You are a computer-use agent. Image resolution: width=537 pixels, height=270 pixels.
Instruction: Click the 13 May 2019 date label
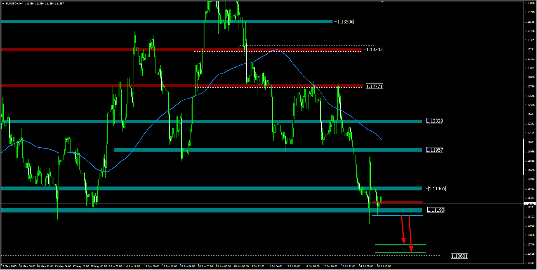[x=9, y=266]
